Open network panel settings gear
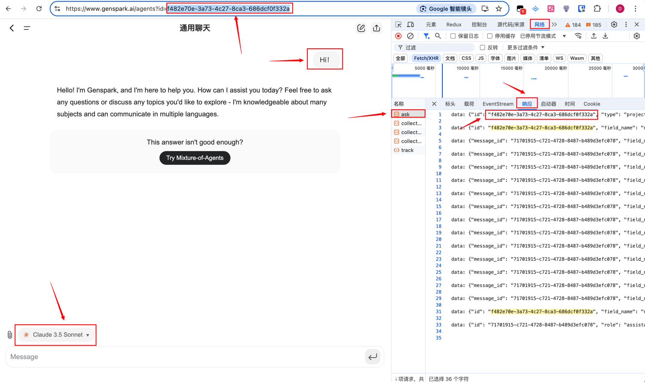Screen dimensions: 645x382 [x=636, y=36]
